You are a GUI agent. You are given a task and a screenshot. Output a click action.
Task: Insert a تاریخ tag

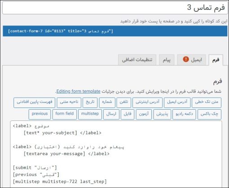(x=90, y=103)
